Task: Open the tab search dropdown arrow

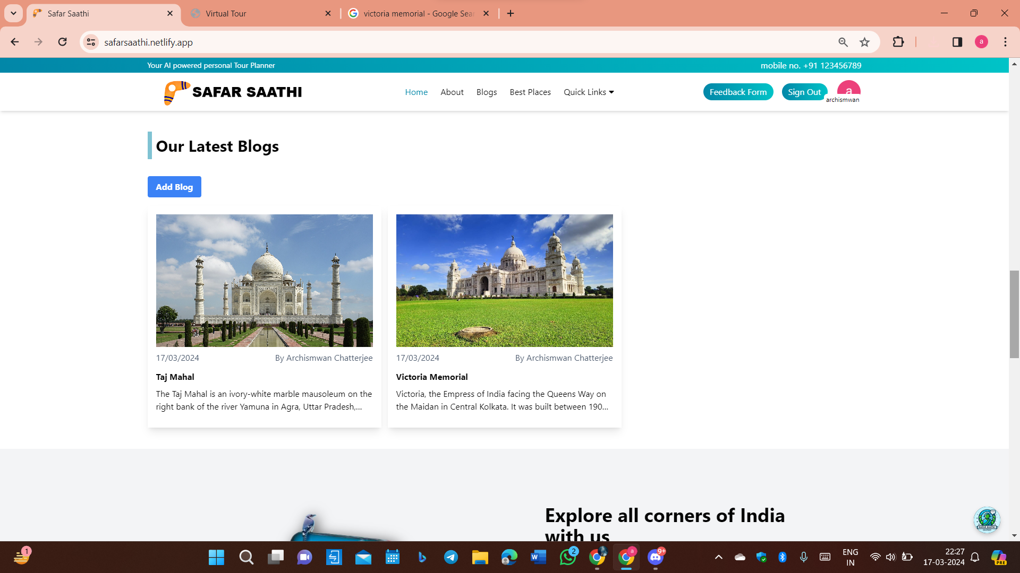Action: coord(13,13)
